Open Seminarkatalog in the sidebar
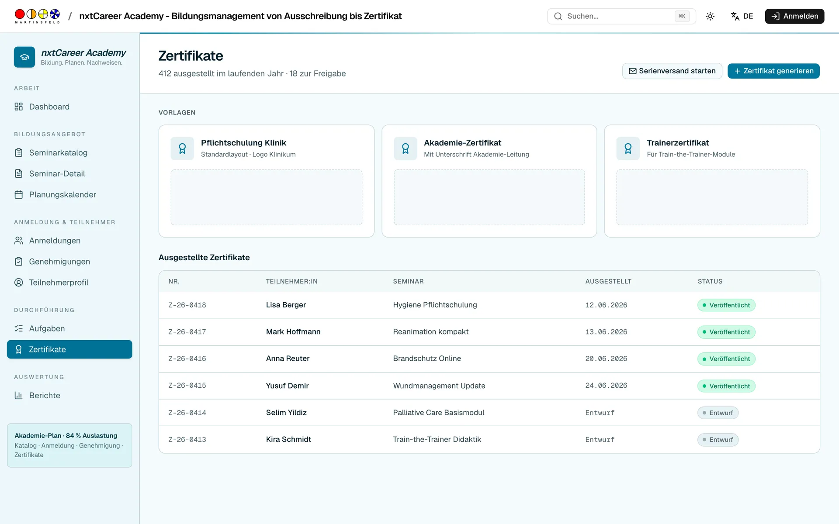Viewport: 839px width, 524px height. (x=69, y=152)
